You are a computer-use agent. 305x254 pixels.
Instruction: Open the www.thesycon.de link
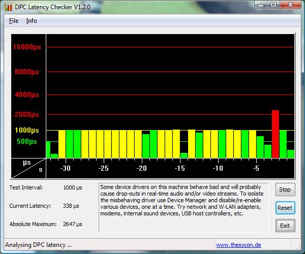point(238,245)
